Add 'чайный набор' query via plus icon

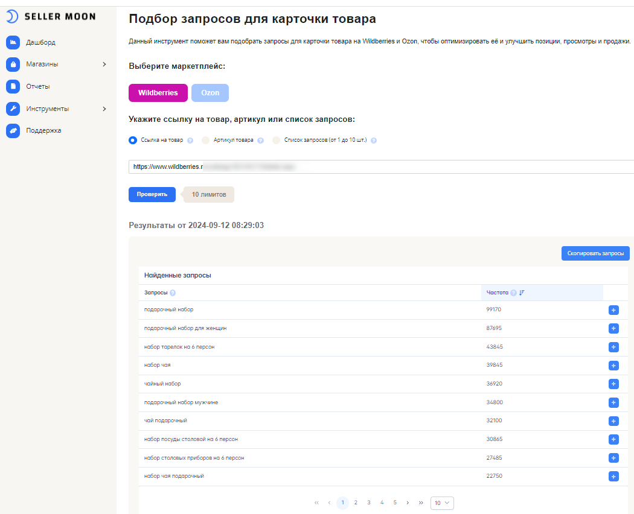point(613,384)
